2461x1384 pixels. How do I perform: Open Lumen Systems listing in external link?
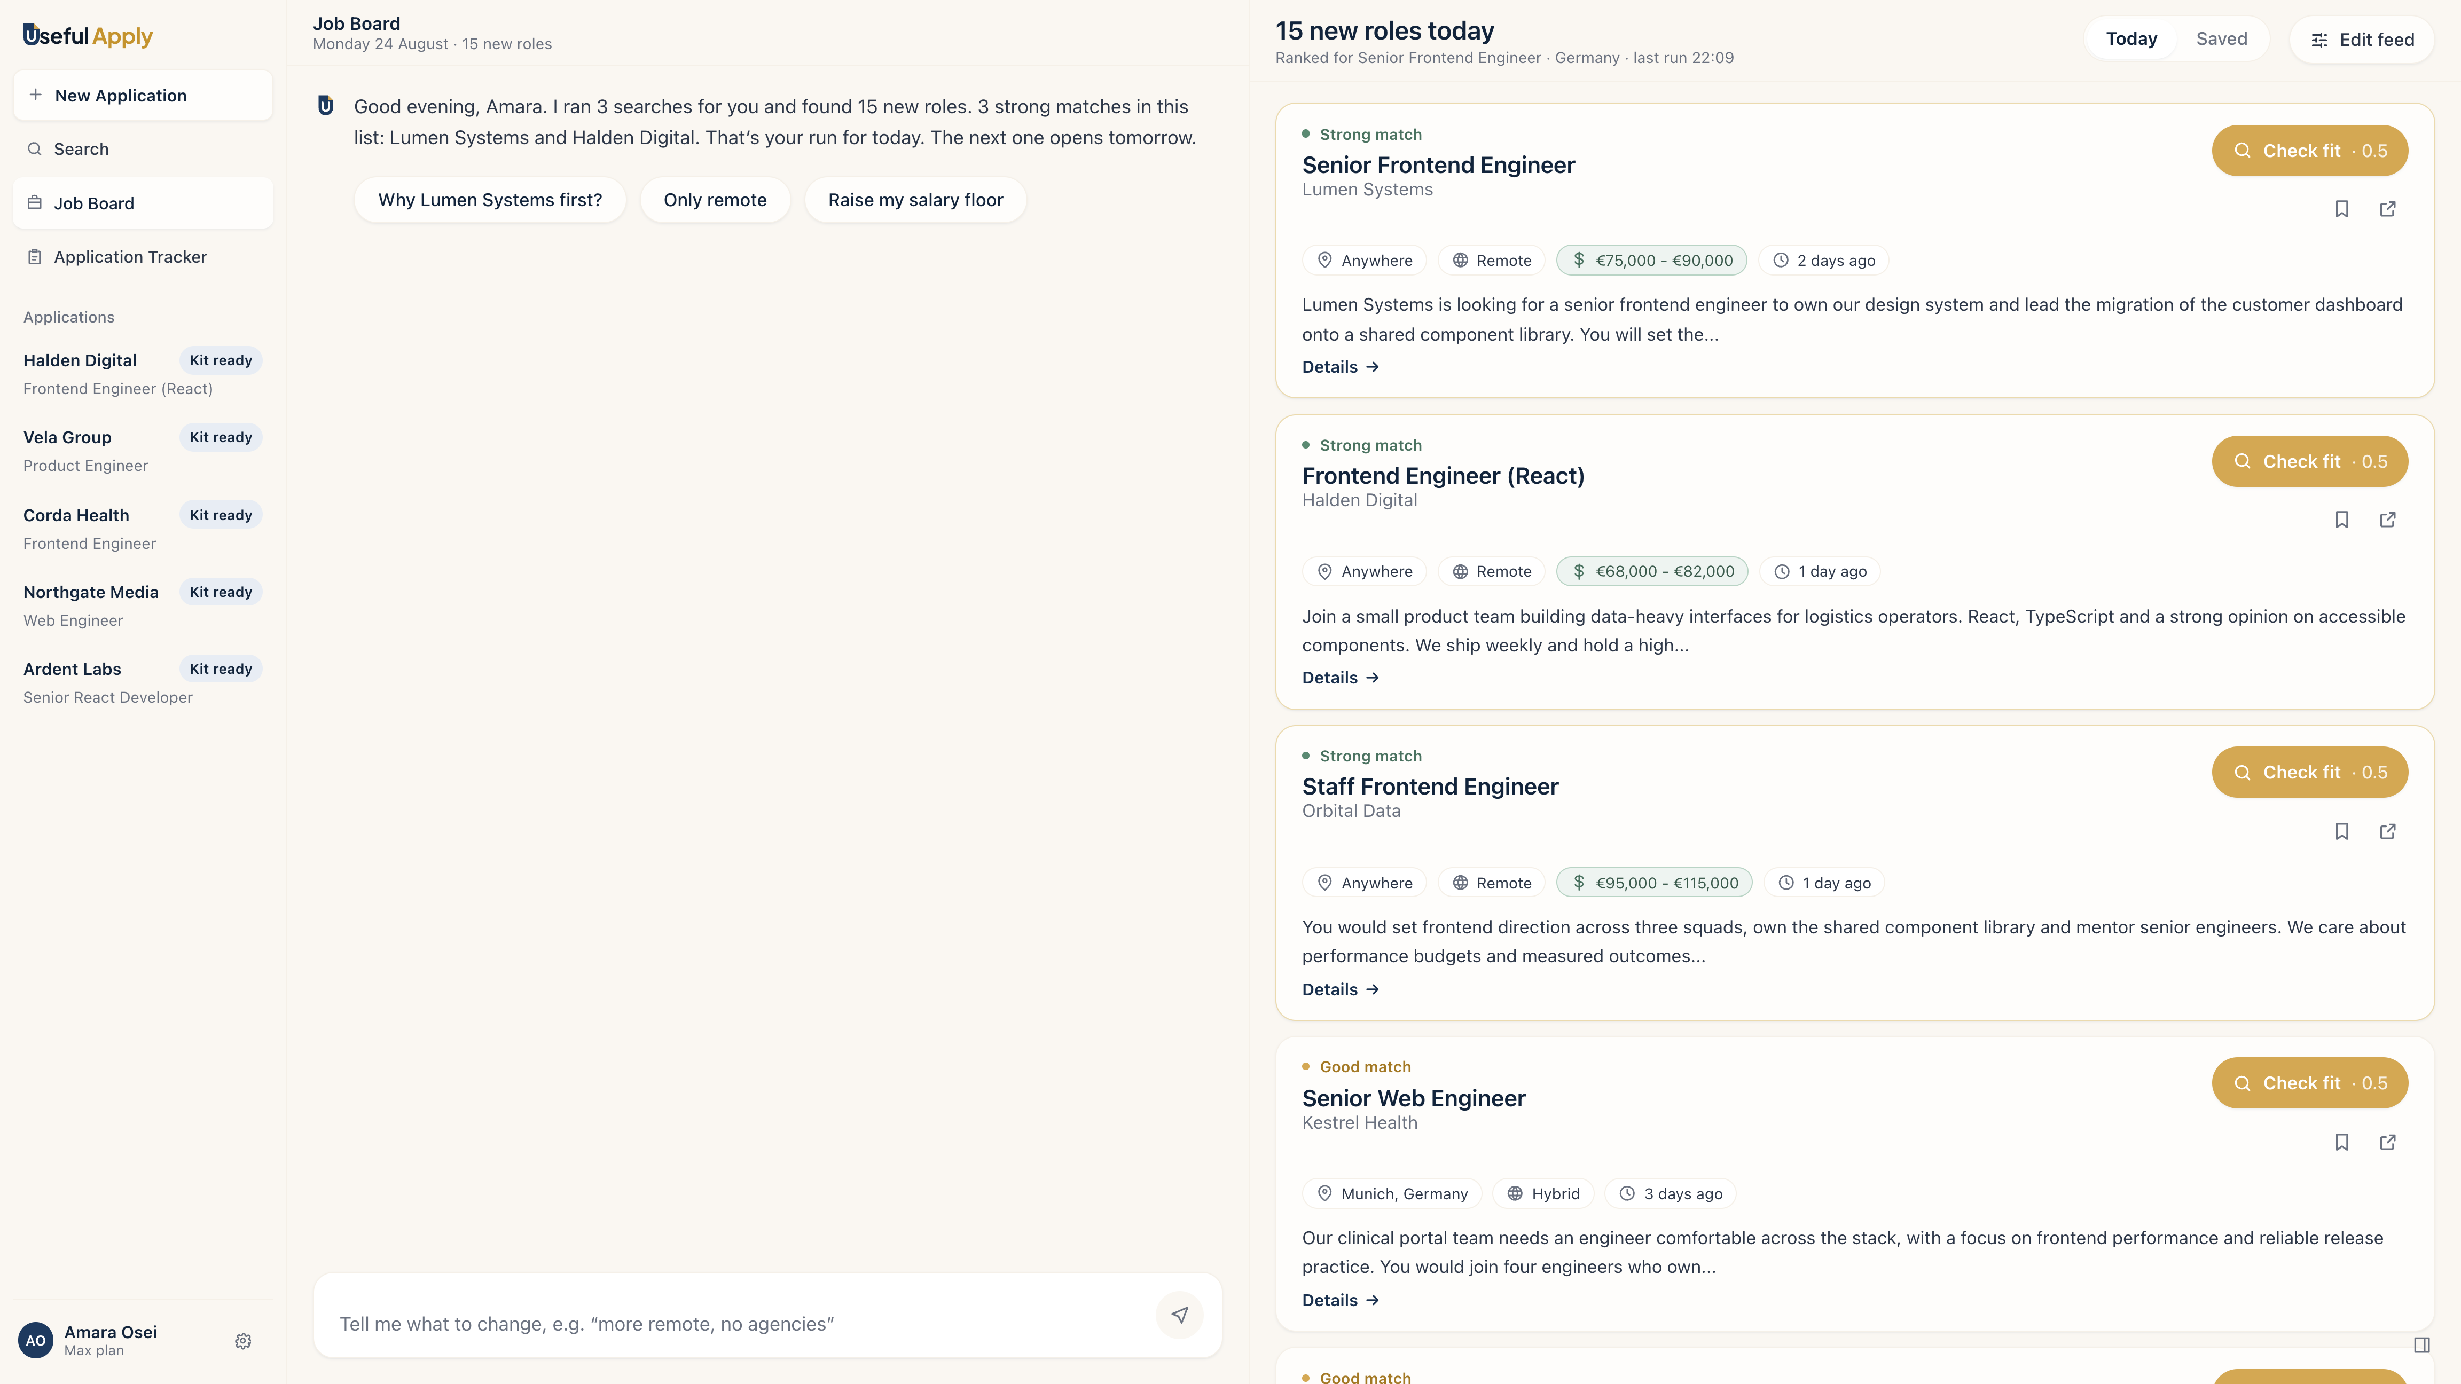coord(2387,208)
